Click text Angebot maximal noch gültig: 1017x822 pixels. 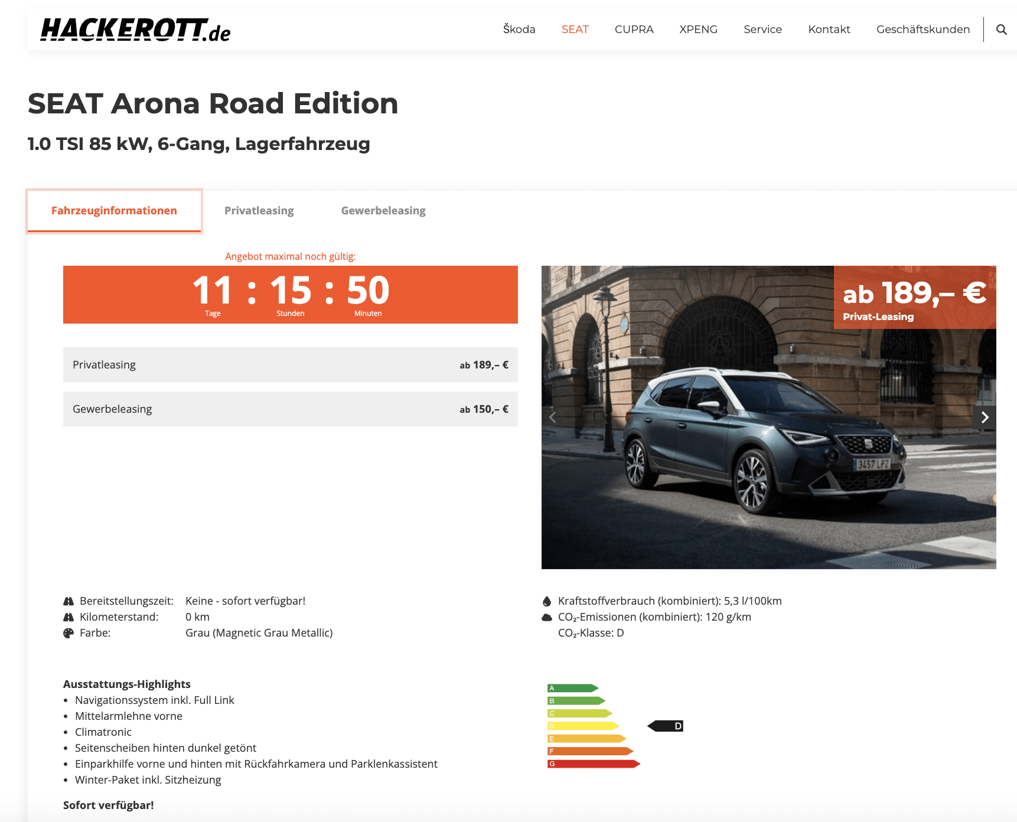pos(290,256)
